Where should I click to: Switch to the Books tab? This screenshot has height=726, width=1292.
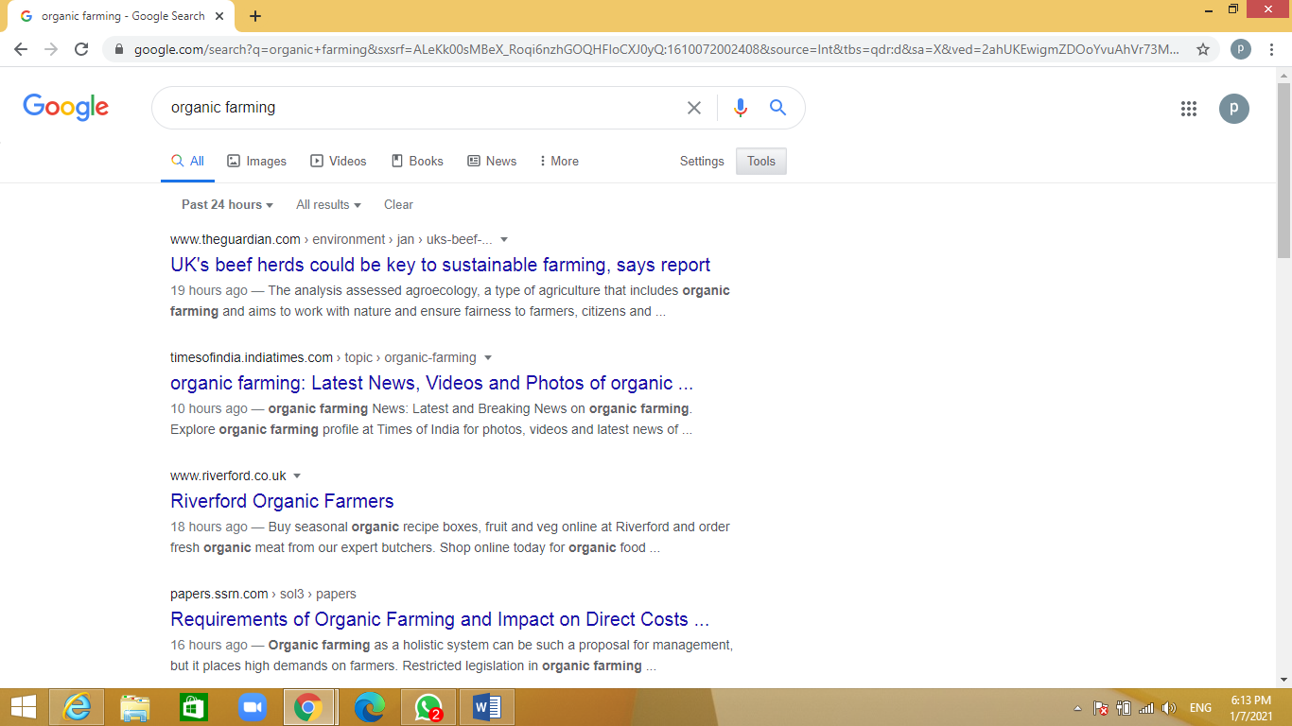point(417,161)
